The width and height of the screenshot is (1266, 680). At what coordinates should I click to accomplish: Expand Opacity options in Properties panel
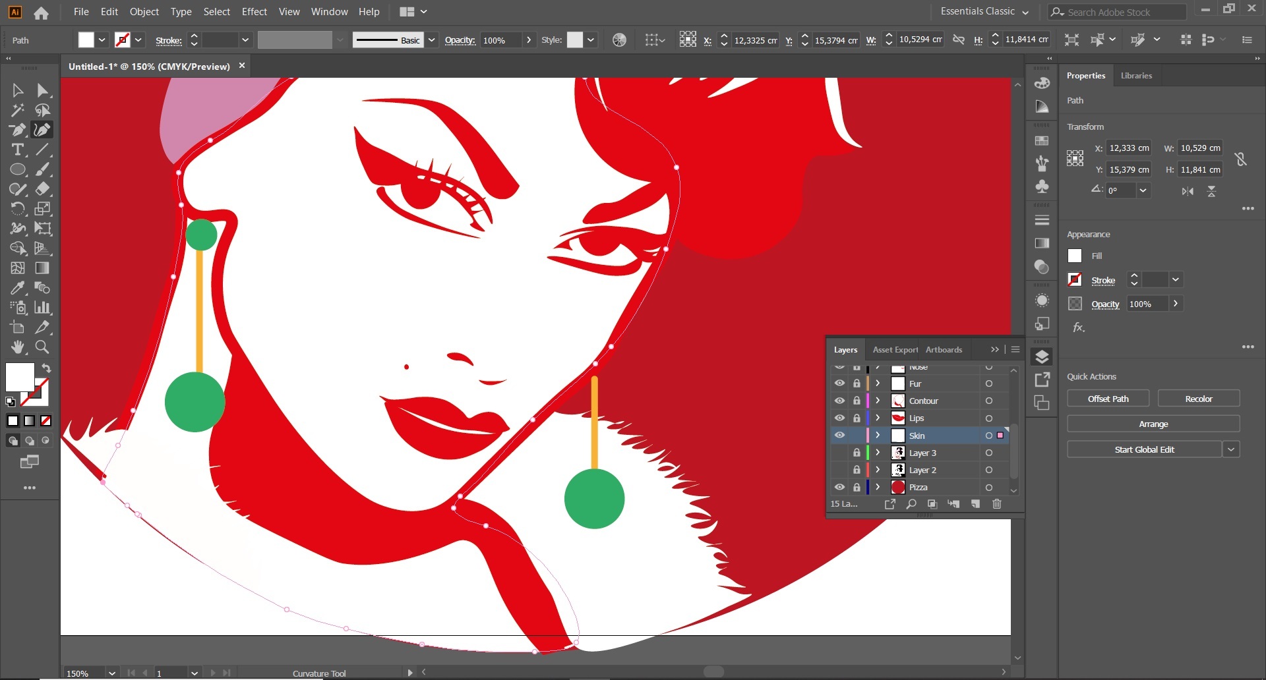click(x=1176, y=304)
